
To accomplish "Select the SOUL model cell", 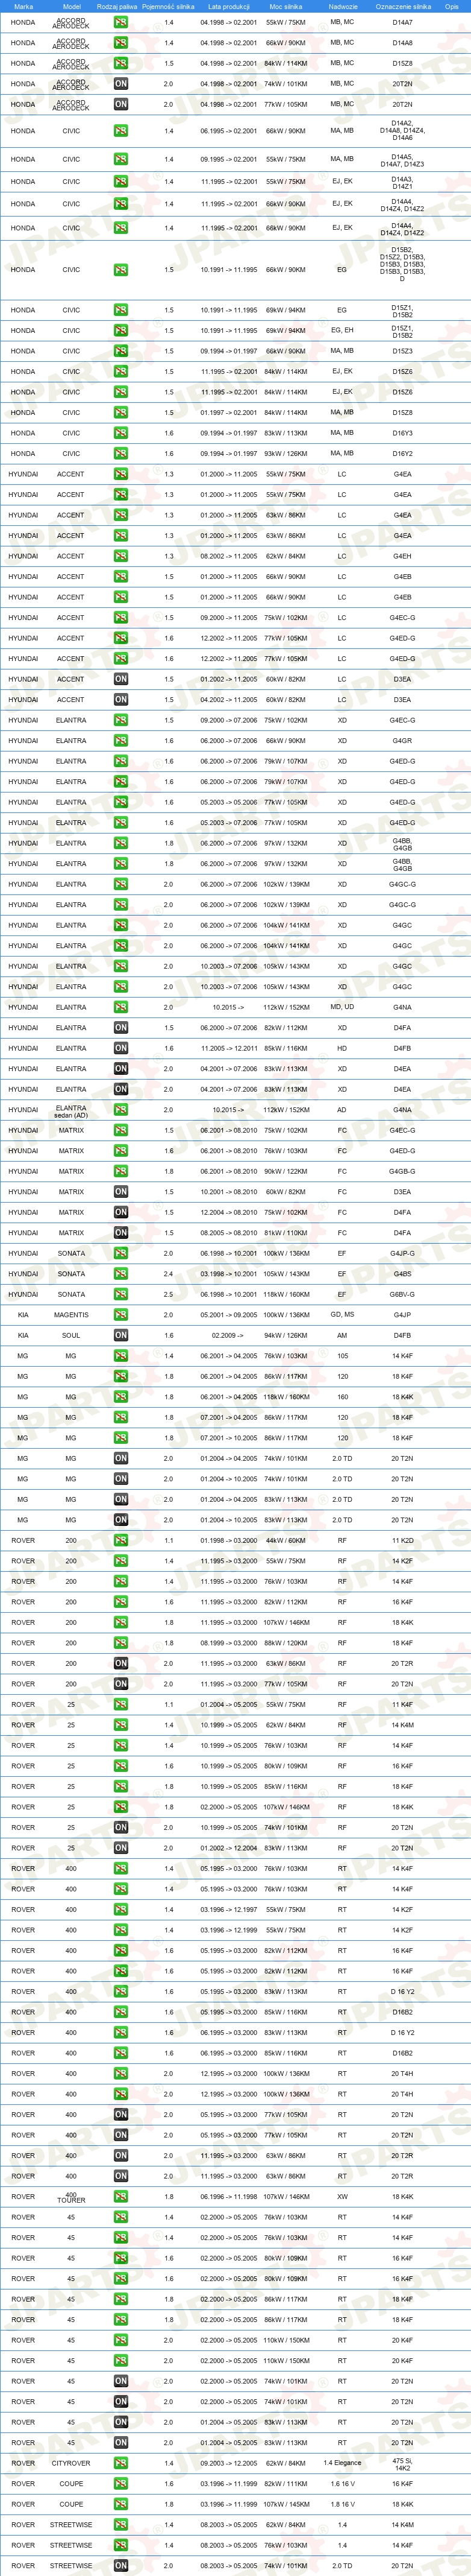I will 71,1335.
